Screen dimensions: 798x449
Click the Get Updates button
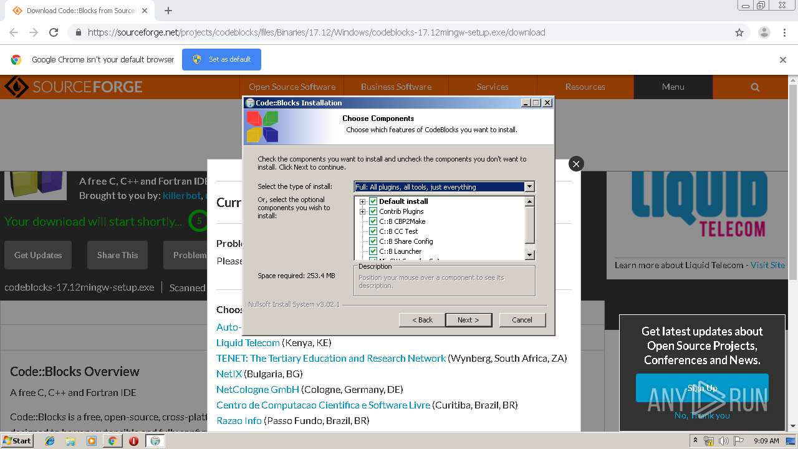[x=38, y=255]
